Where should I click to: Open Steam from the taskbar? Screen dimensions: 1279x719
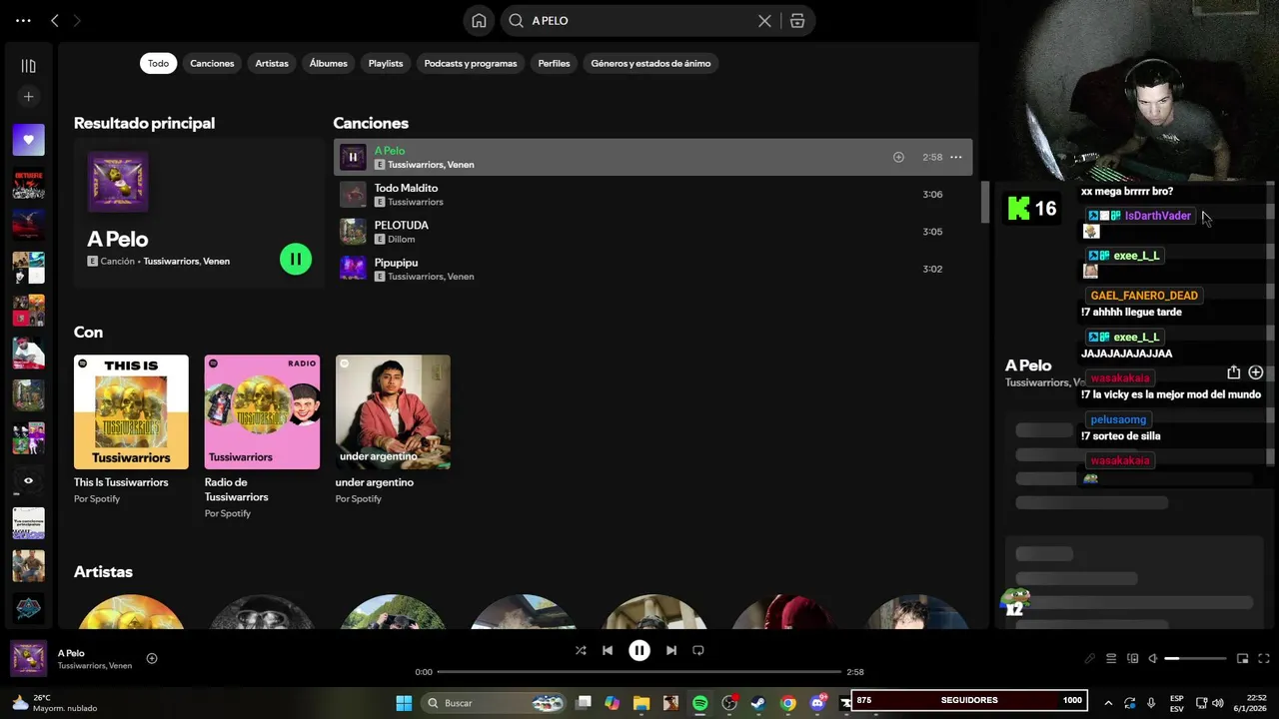pos(758,703)
